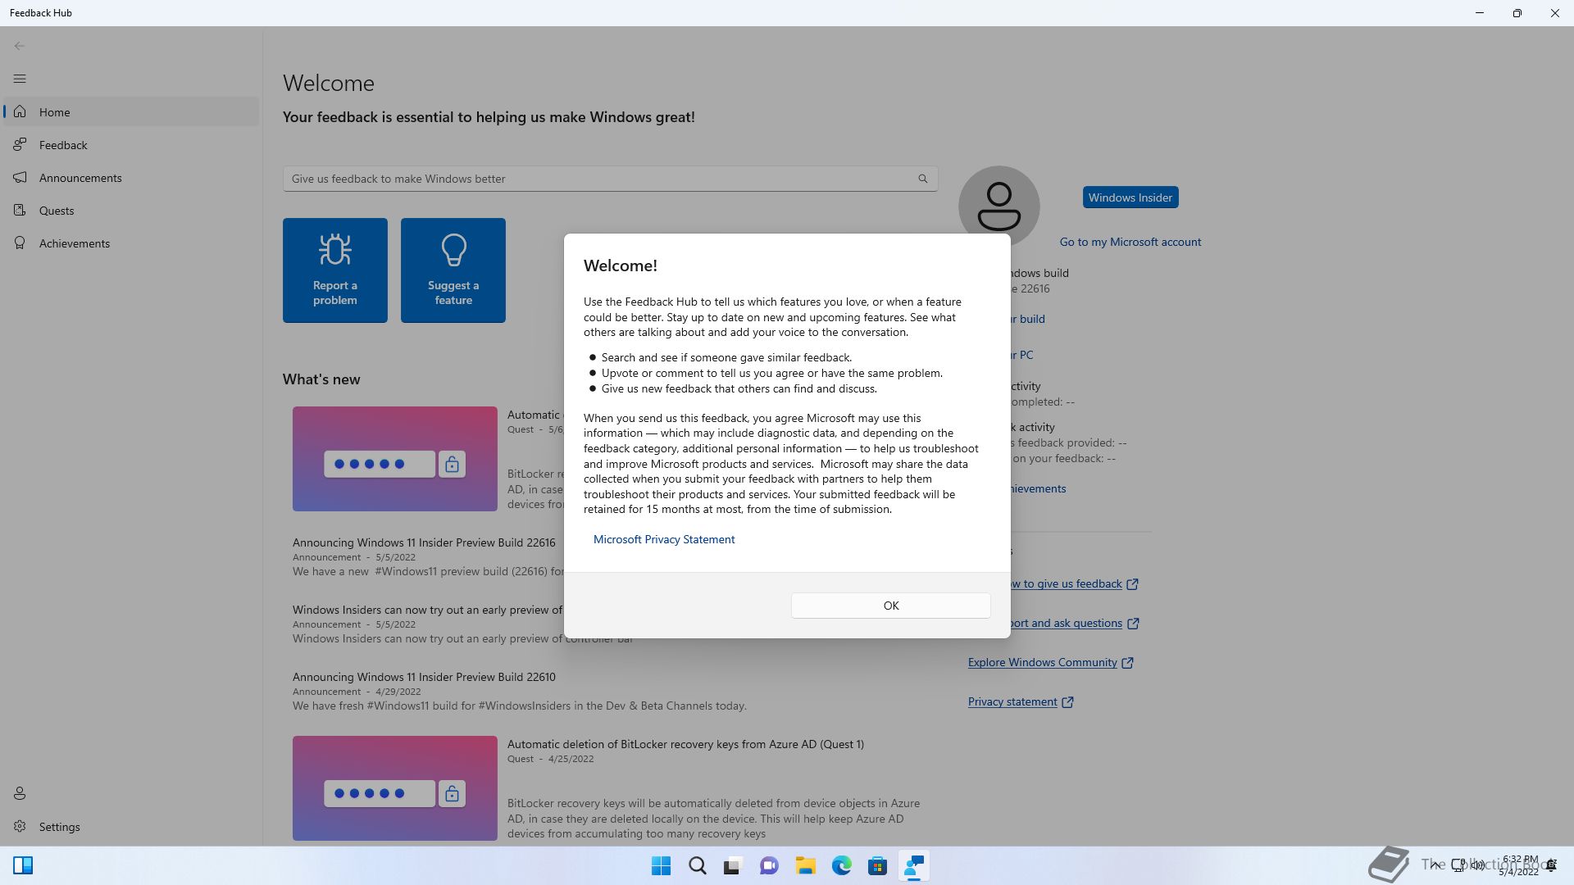
Task: Open BitLocker recovery keys (Quest 1) title
Action: tap(685, 744)
